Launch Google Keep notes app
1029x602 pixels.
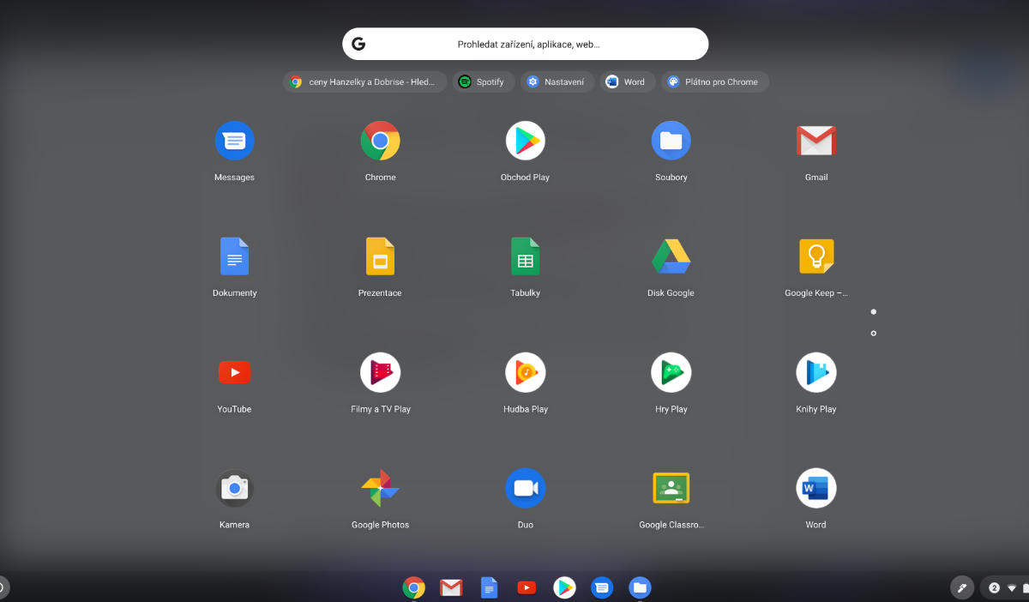[x=815, y=257]
